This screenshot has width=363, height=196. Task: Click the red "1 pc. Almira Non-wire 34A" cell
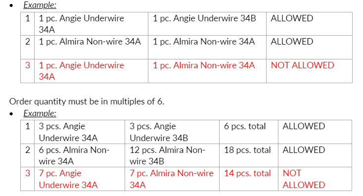point(207,71)
